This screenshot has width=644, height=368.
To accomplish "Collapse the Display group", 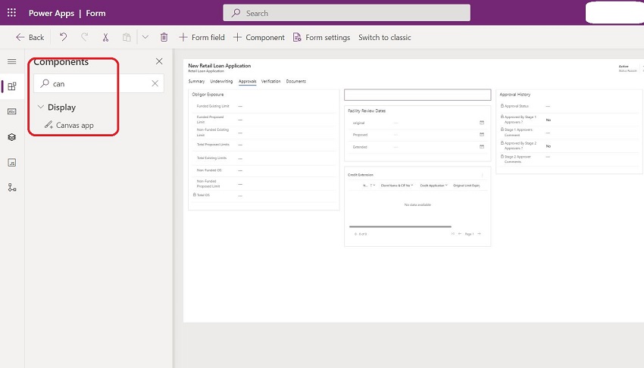I will tap(41, 108).
